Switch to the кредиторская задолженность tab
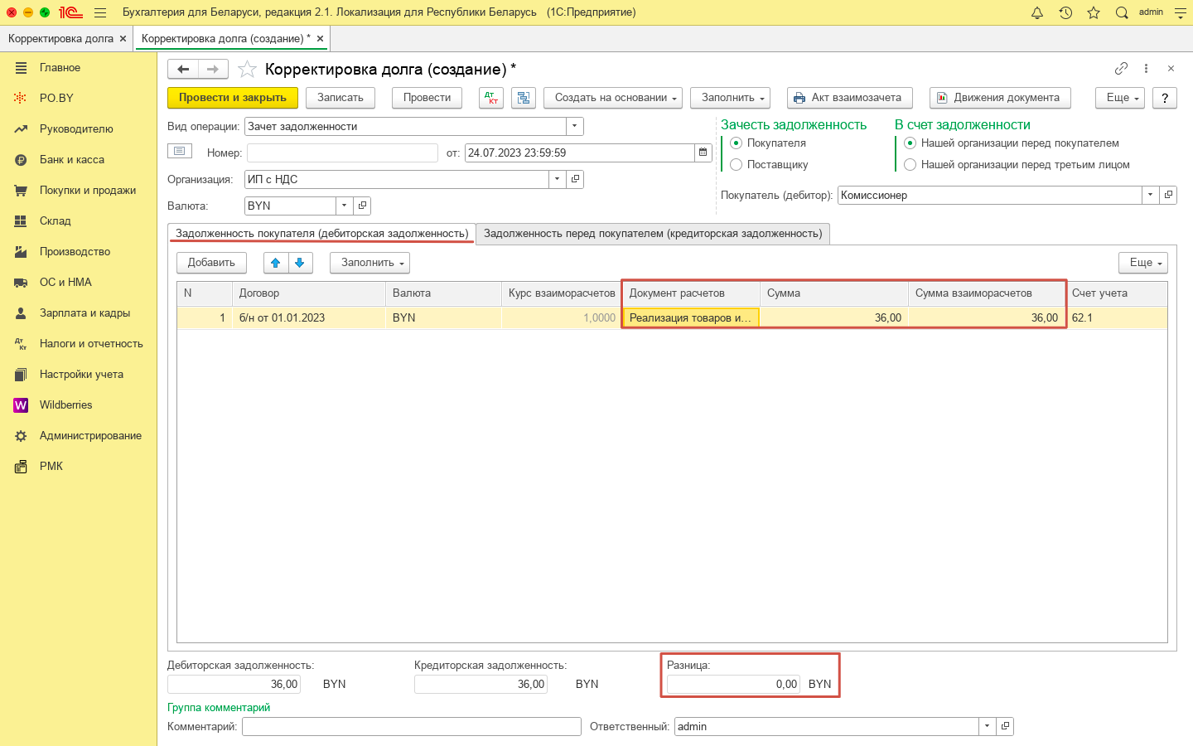 pos(653,234)
